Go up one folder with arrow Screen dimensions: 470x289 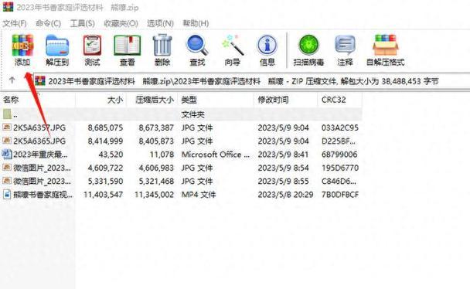click(12, 80)
